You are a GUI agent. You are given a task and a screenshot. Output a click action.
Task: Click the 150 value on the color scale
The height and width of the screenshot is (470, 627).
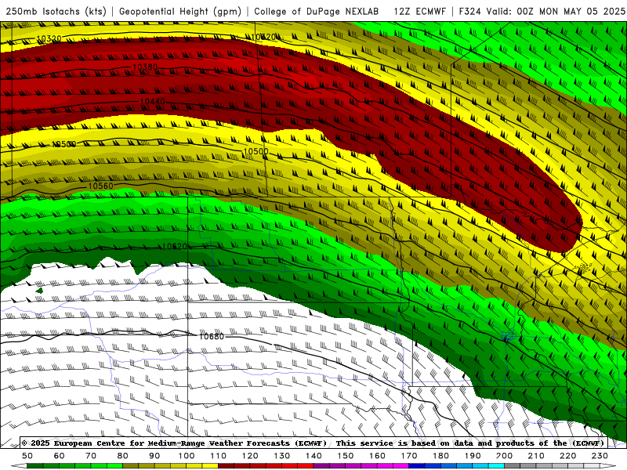click(346, 456)
